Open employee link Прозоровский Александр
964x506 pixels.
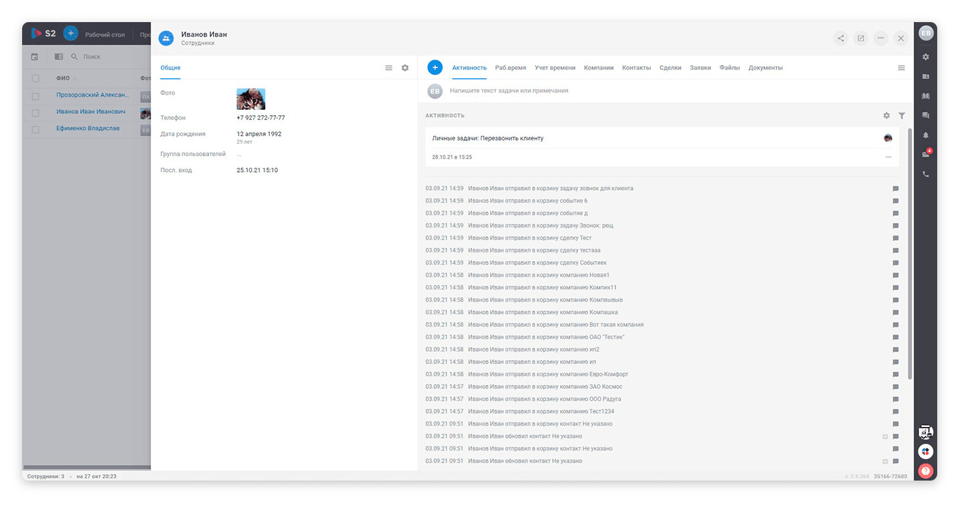pos(92,95)
